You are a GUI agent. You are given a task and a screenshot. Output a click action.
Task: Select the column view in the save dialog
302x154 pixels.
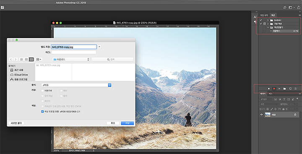point(31,59)
